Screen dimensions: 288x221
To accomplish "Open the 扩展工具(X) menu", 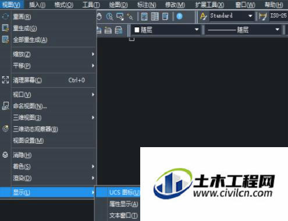I will [x=209, y=5].
